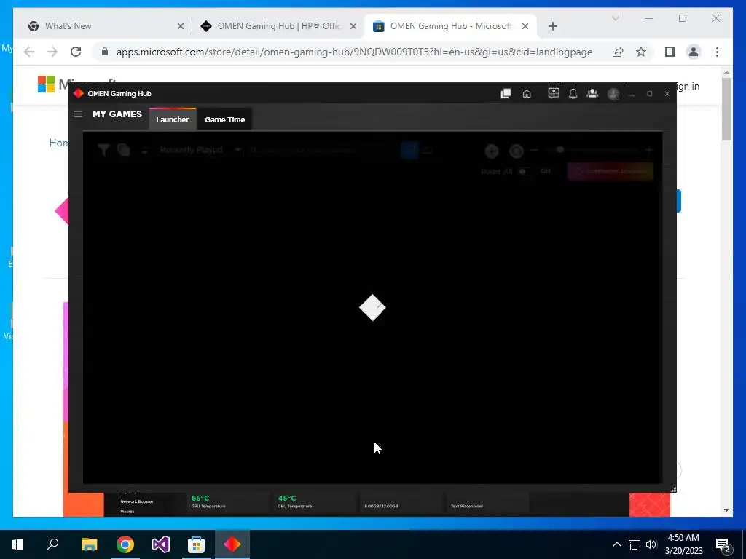Open Microsoft Store from the taskbar

tap(196, 544)
